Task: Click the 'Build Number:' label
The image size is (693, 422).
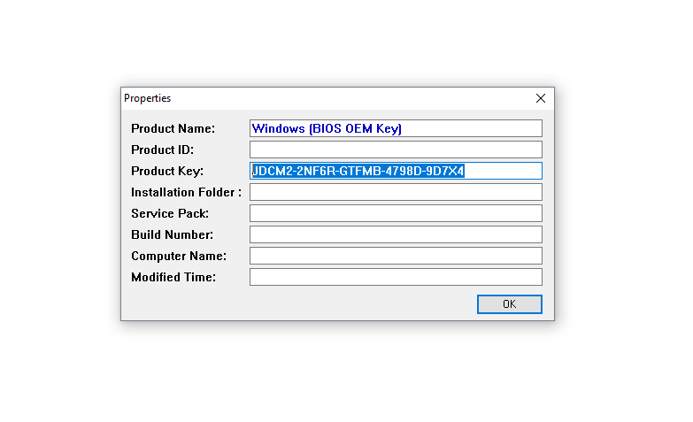Action: (172, 234)
